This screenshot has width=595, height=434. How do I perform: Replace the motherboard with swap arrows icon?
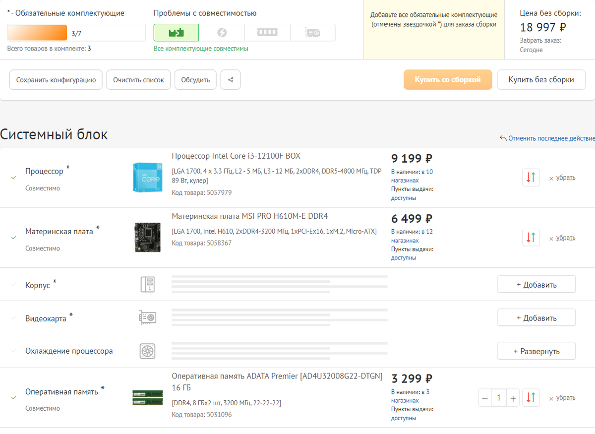pos(531,237)
